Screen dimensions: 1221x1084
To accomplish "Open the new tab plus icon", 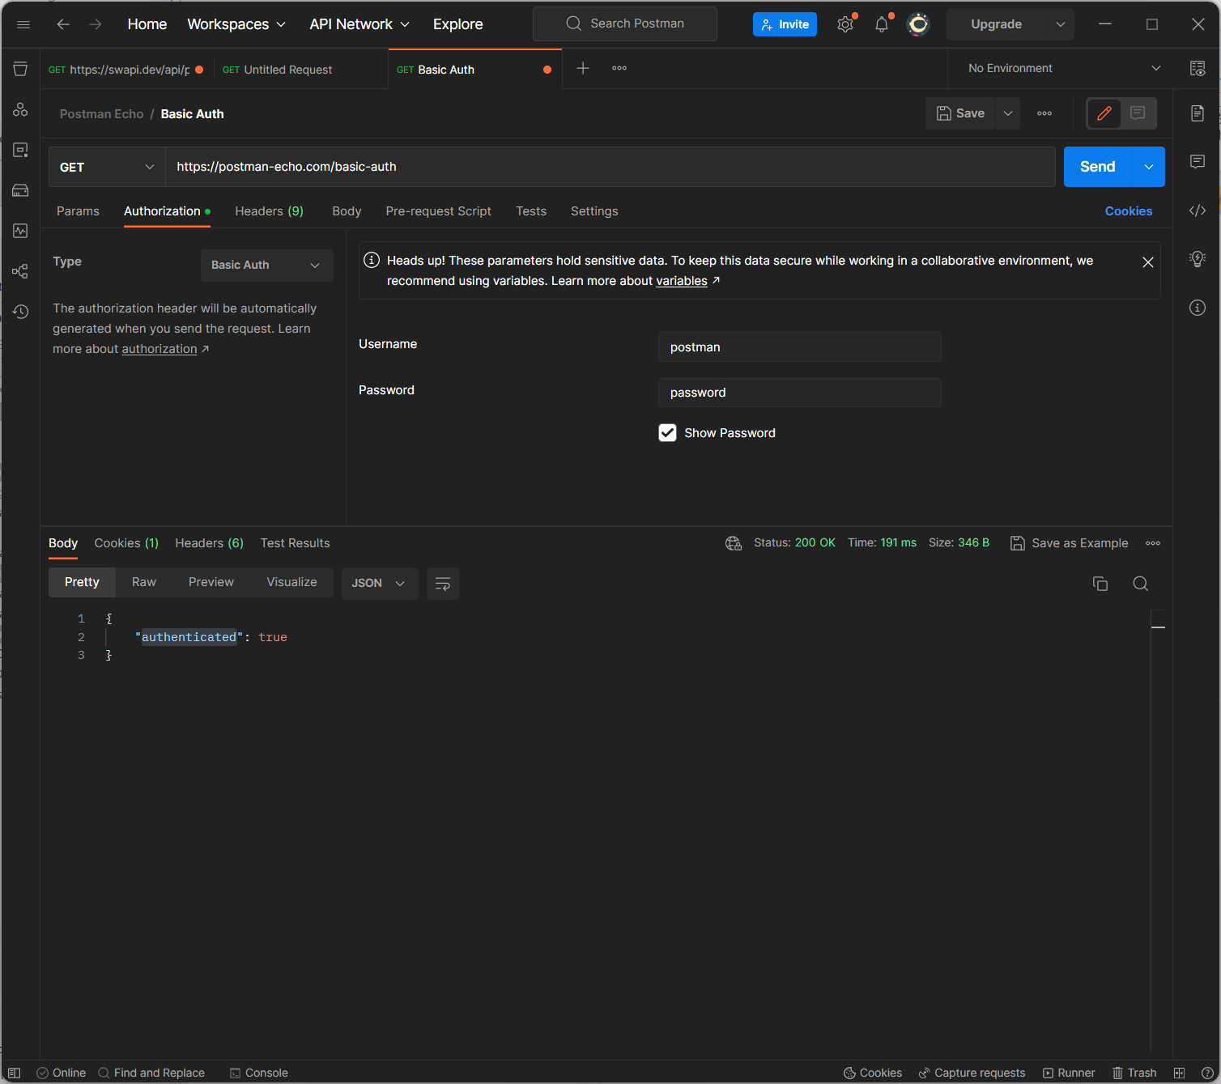I will click(583, 69).
